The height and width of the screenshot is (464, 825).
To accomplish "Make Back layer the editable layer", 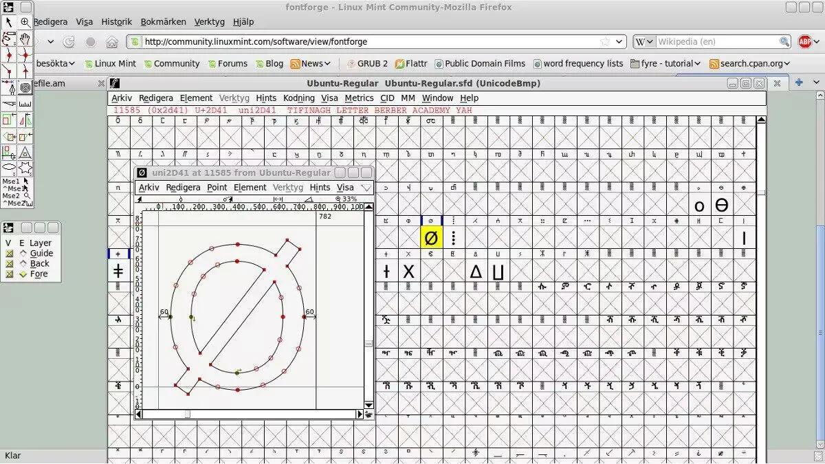I will click(23, 264).
